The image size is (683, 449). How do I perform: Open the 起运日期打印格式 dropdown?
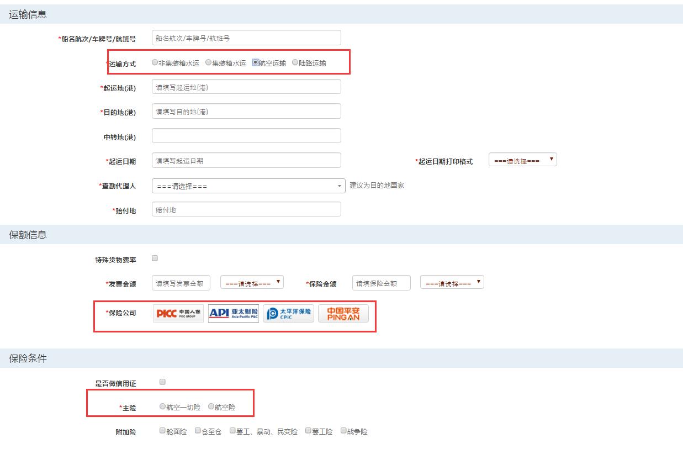tap(523, 160)
